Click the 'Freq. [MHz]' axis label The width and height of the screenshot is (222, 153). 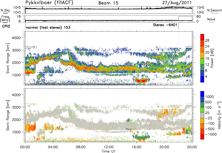click(x=5, y=19)
